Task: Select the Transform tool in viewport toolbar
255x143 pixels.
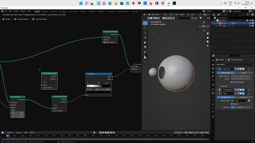Action: (x=145, y=47)
